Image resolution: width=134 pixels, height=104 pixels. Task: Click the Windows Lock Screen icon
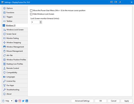(x=4, y=30)
